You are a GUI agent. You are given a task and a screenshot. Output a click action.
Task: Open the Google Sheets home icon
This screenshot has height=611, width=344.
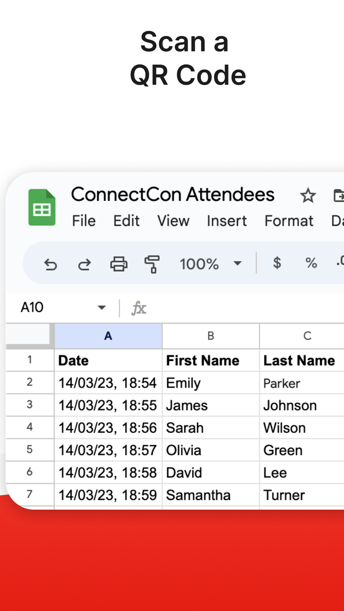point(42,207)
